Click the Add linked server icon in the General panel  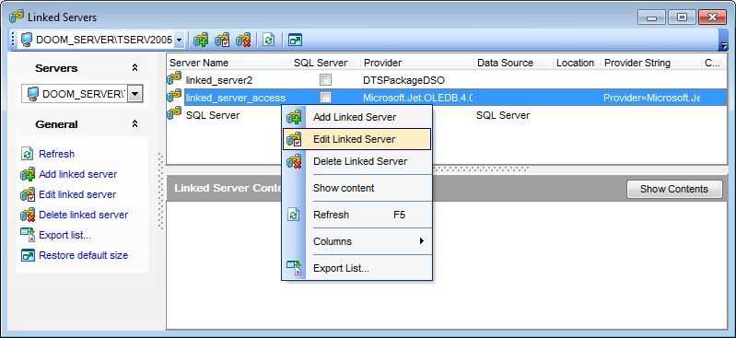28,174
